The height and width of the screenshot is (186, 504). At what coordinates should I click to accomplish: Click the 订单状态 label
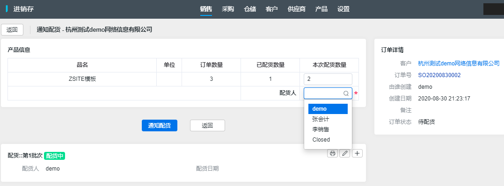[400, 122]
